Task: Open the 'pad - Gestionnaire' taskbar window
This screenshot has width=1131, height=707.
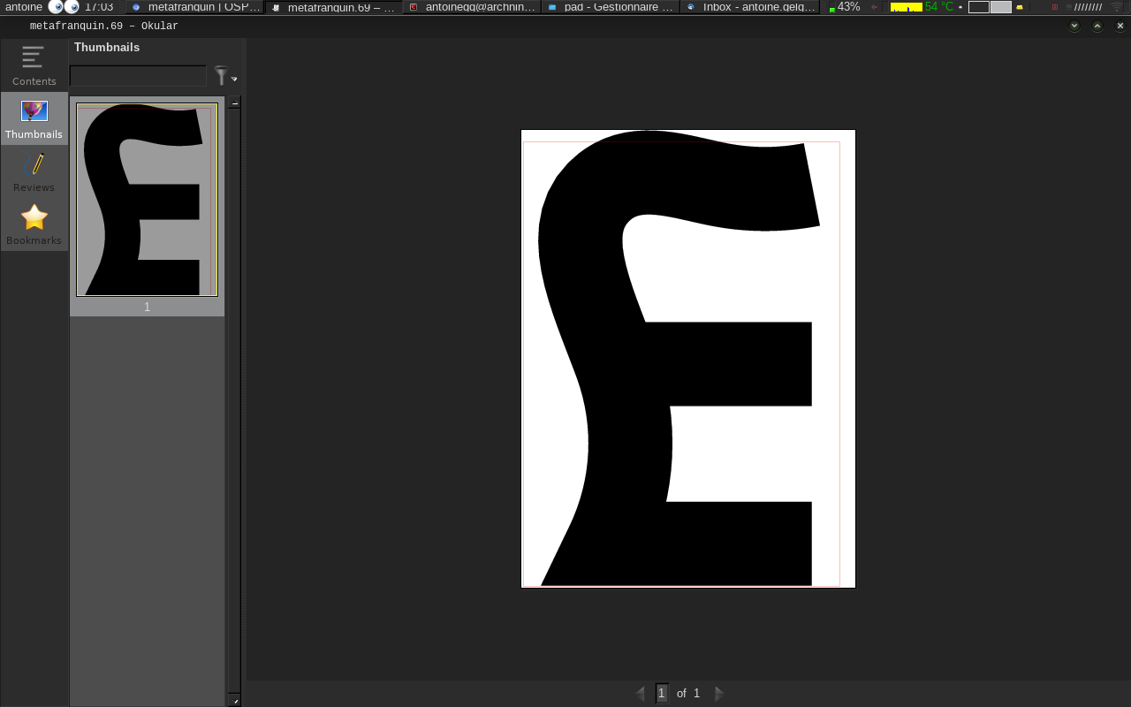Action: tap(611, 7)
